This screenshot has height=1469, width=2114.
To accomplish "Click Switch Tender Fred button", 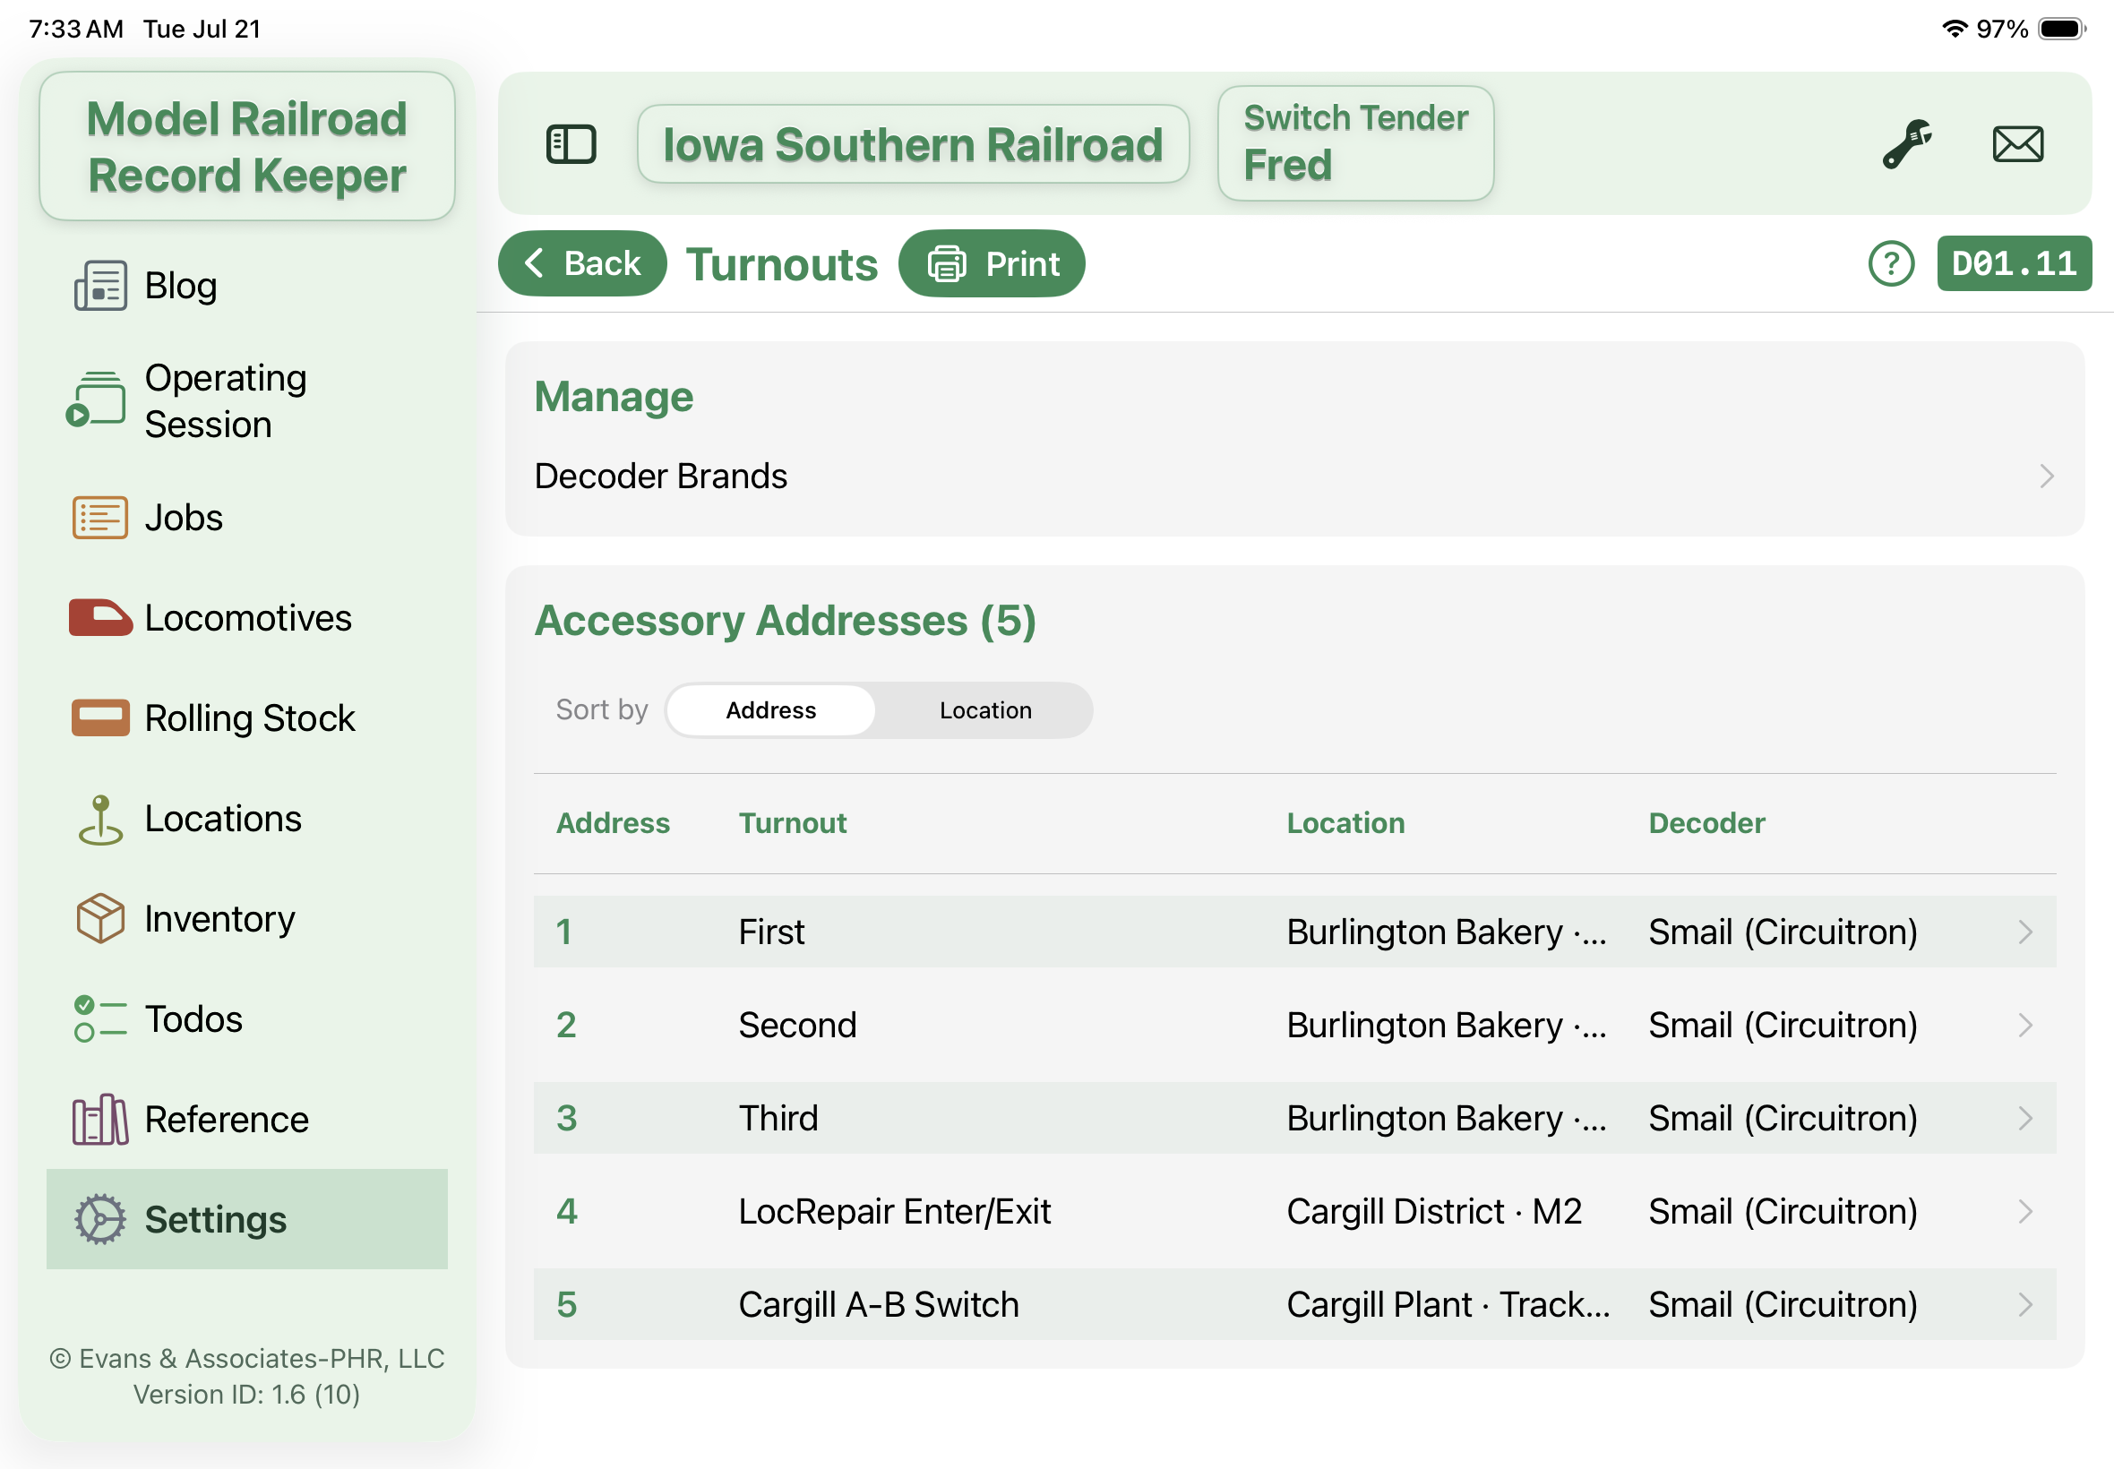I will pyautogui.click(x=1354, y=142).
